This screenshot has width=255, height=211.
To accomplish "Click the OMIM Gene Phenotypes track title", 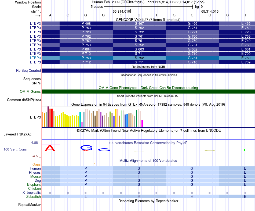I will [x=148, y=88].
